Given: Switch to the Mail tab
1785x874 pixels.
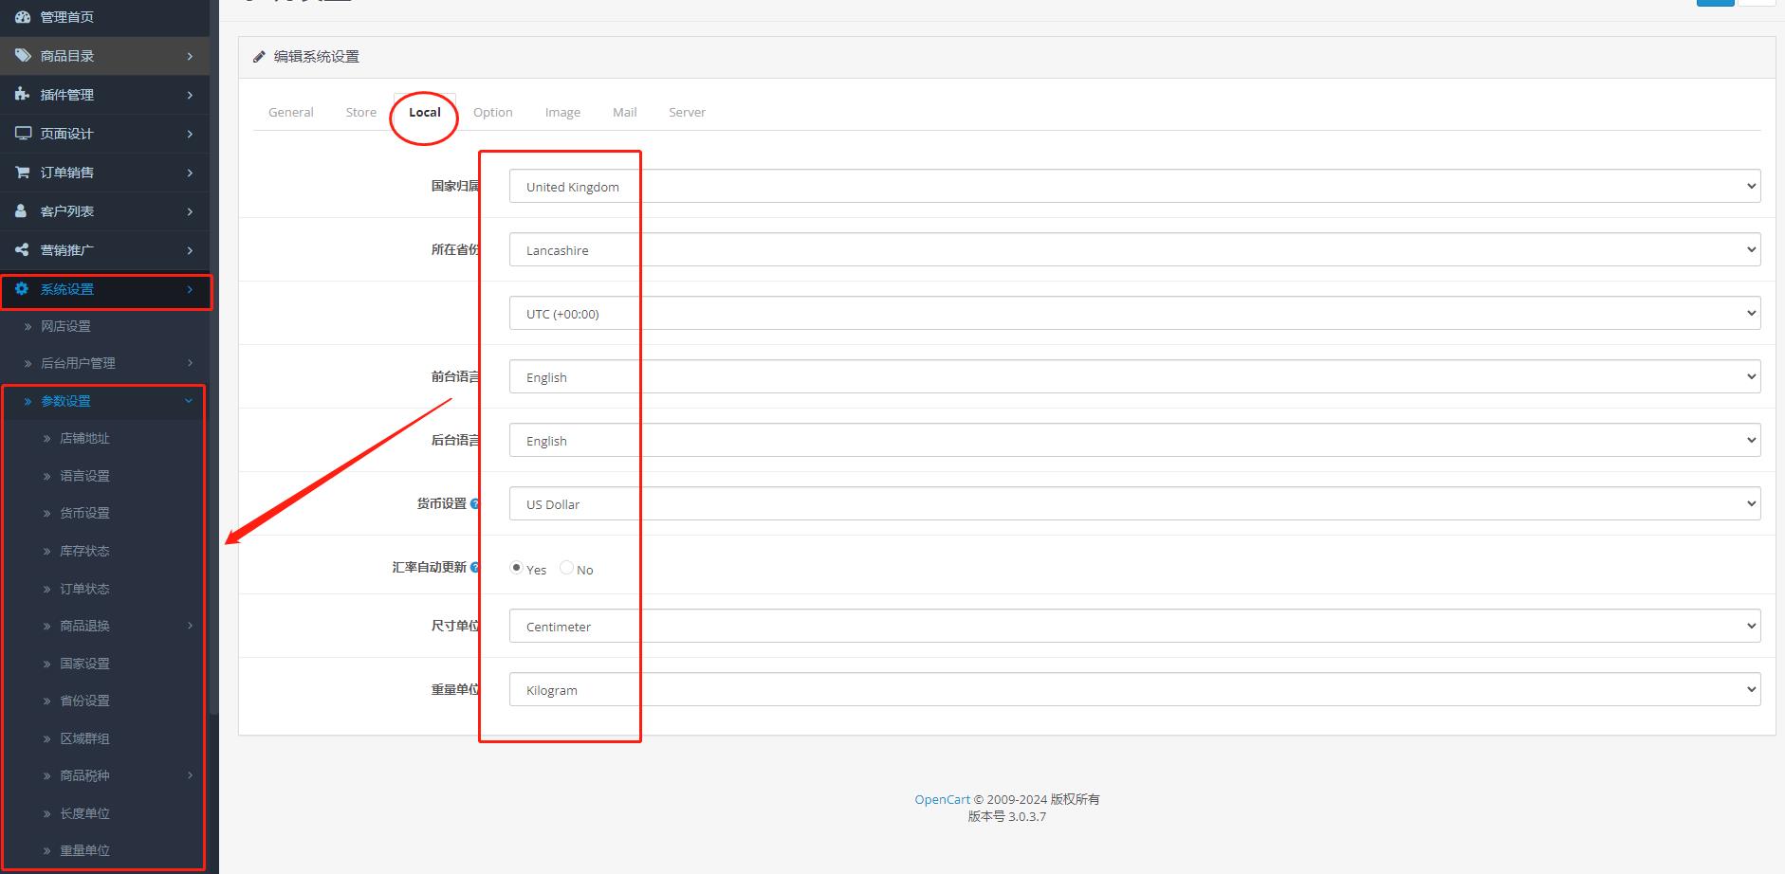Looking at the screenshot, I should (624, 112).
